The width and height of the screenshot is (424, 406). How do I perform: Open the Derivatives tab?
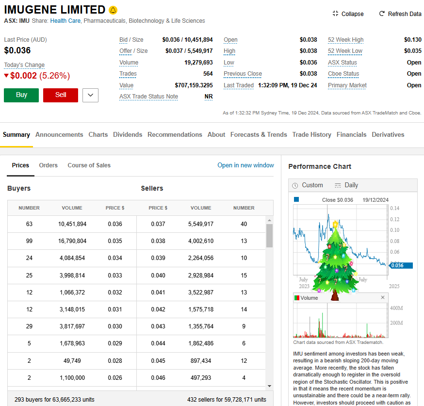pos(388,135)
